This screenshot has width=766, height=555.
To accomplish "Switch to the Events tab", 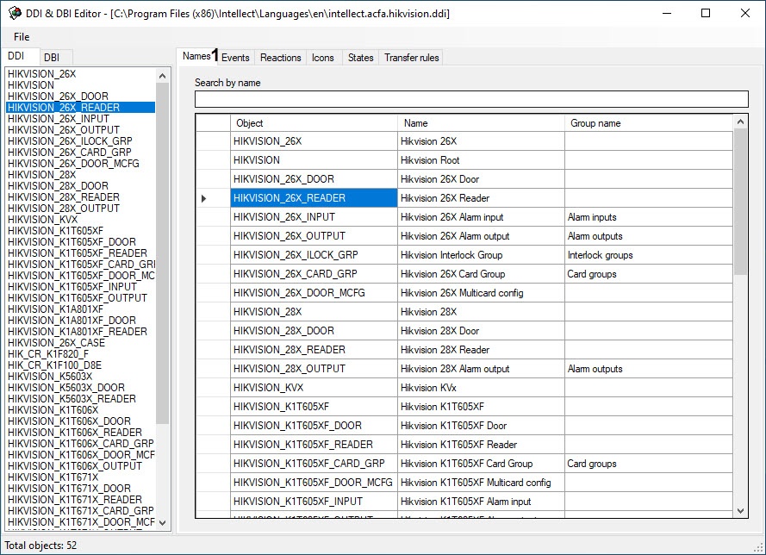I will coord(235,58).
